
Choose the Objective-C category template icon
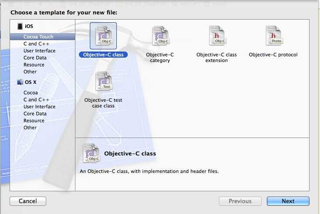[160, 36]
